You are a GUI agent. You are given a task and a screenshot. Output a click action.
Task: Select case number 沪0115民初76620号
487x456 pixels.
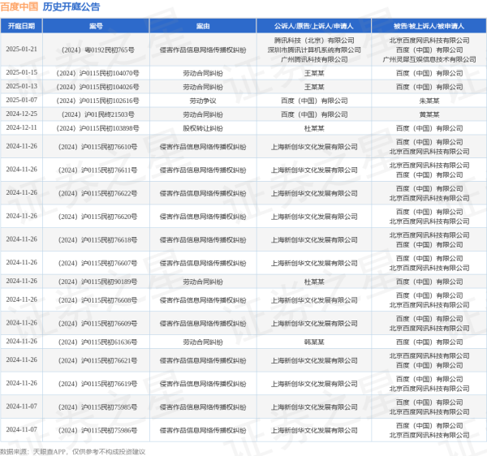[98, 217]
